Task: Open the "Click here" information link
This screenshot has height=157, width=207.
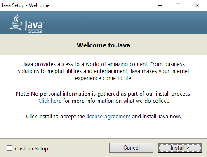Action: 50,101
